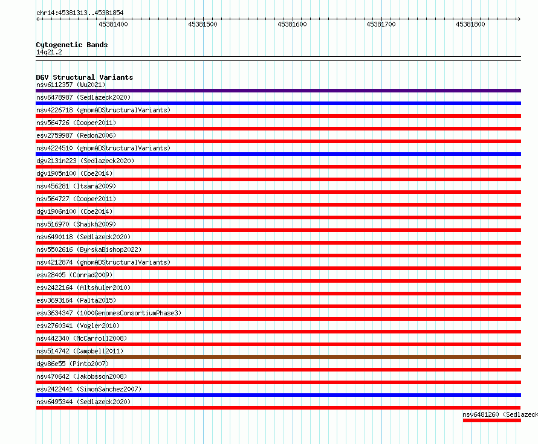Select the purple nsv6112357 variant bar
The image size is (538, 444).
pyautogui.click(x=278, y=91)
